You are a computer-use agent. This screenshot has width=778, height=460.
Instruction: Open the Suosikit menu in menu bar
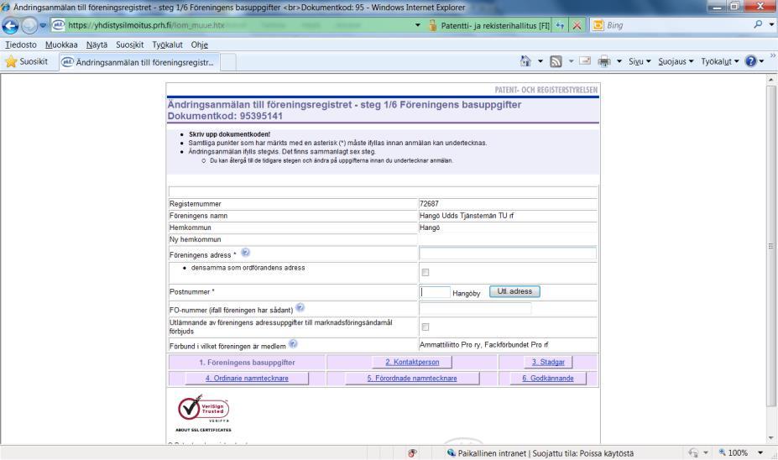coord(130,44)
